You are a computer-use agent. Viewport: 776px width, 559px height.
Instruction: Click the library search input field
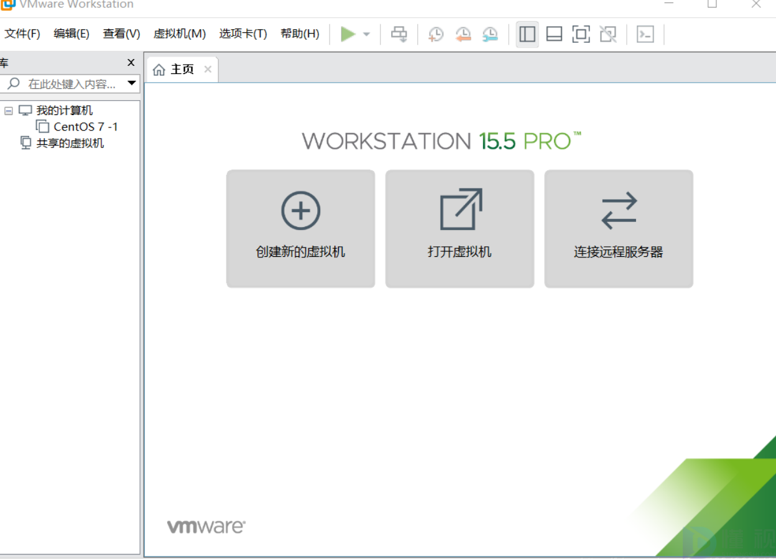(x=72, y=84)
